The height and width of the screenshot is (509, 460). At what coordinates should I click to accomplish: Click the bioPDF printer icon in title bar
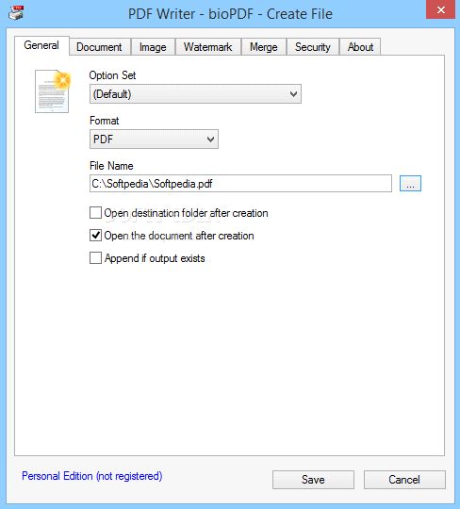(16, 13)
